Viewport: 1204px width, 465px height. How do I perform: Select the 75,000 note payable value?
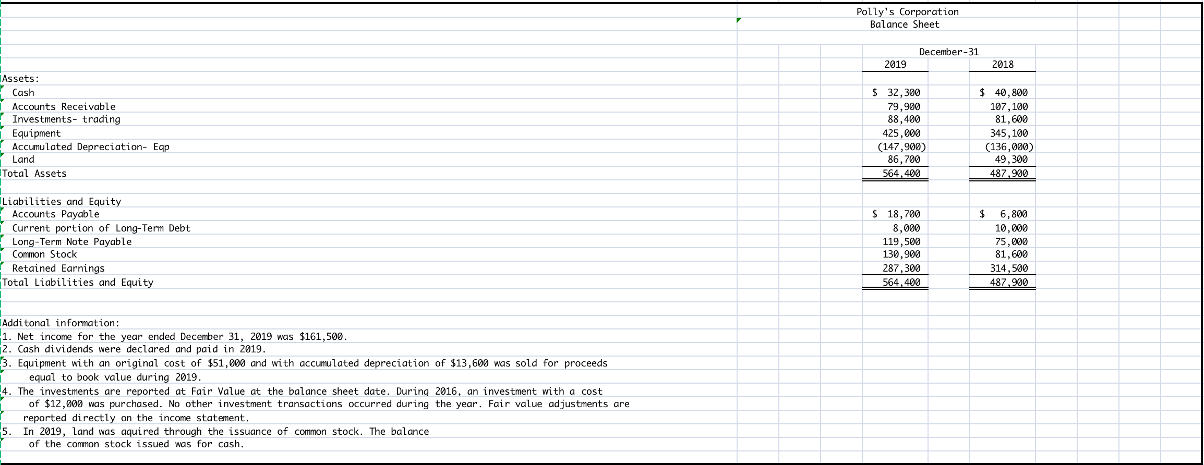click(x=1012, y=242)
